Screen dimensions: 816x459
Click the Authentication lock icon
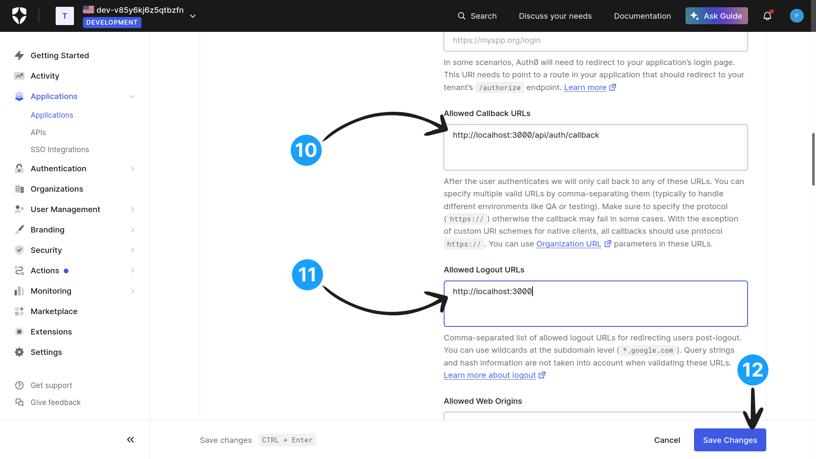(x=19, y=168)
